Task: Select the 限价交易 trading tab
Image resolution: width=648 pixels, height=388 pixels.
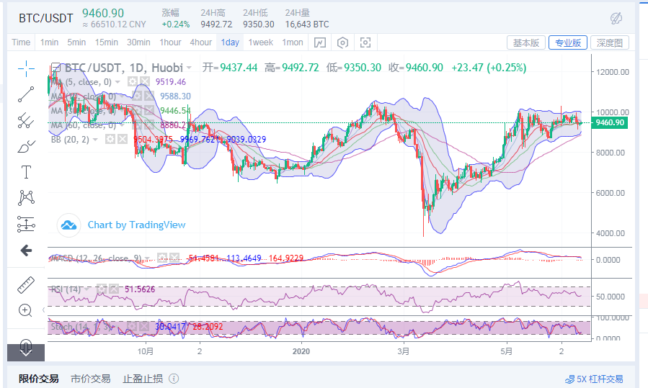Action: pos(39,379)
